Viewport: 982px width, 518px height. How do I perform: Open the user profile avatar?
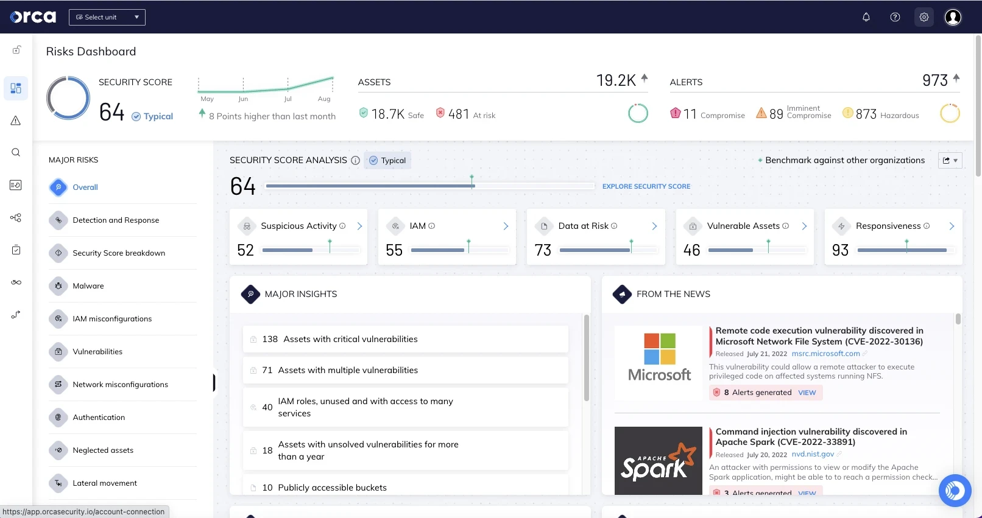[x=953, y=17]
